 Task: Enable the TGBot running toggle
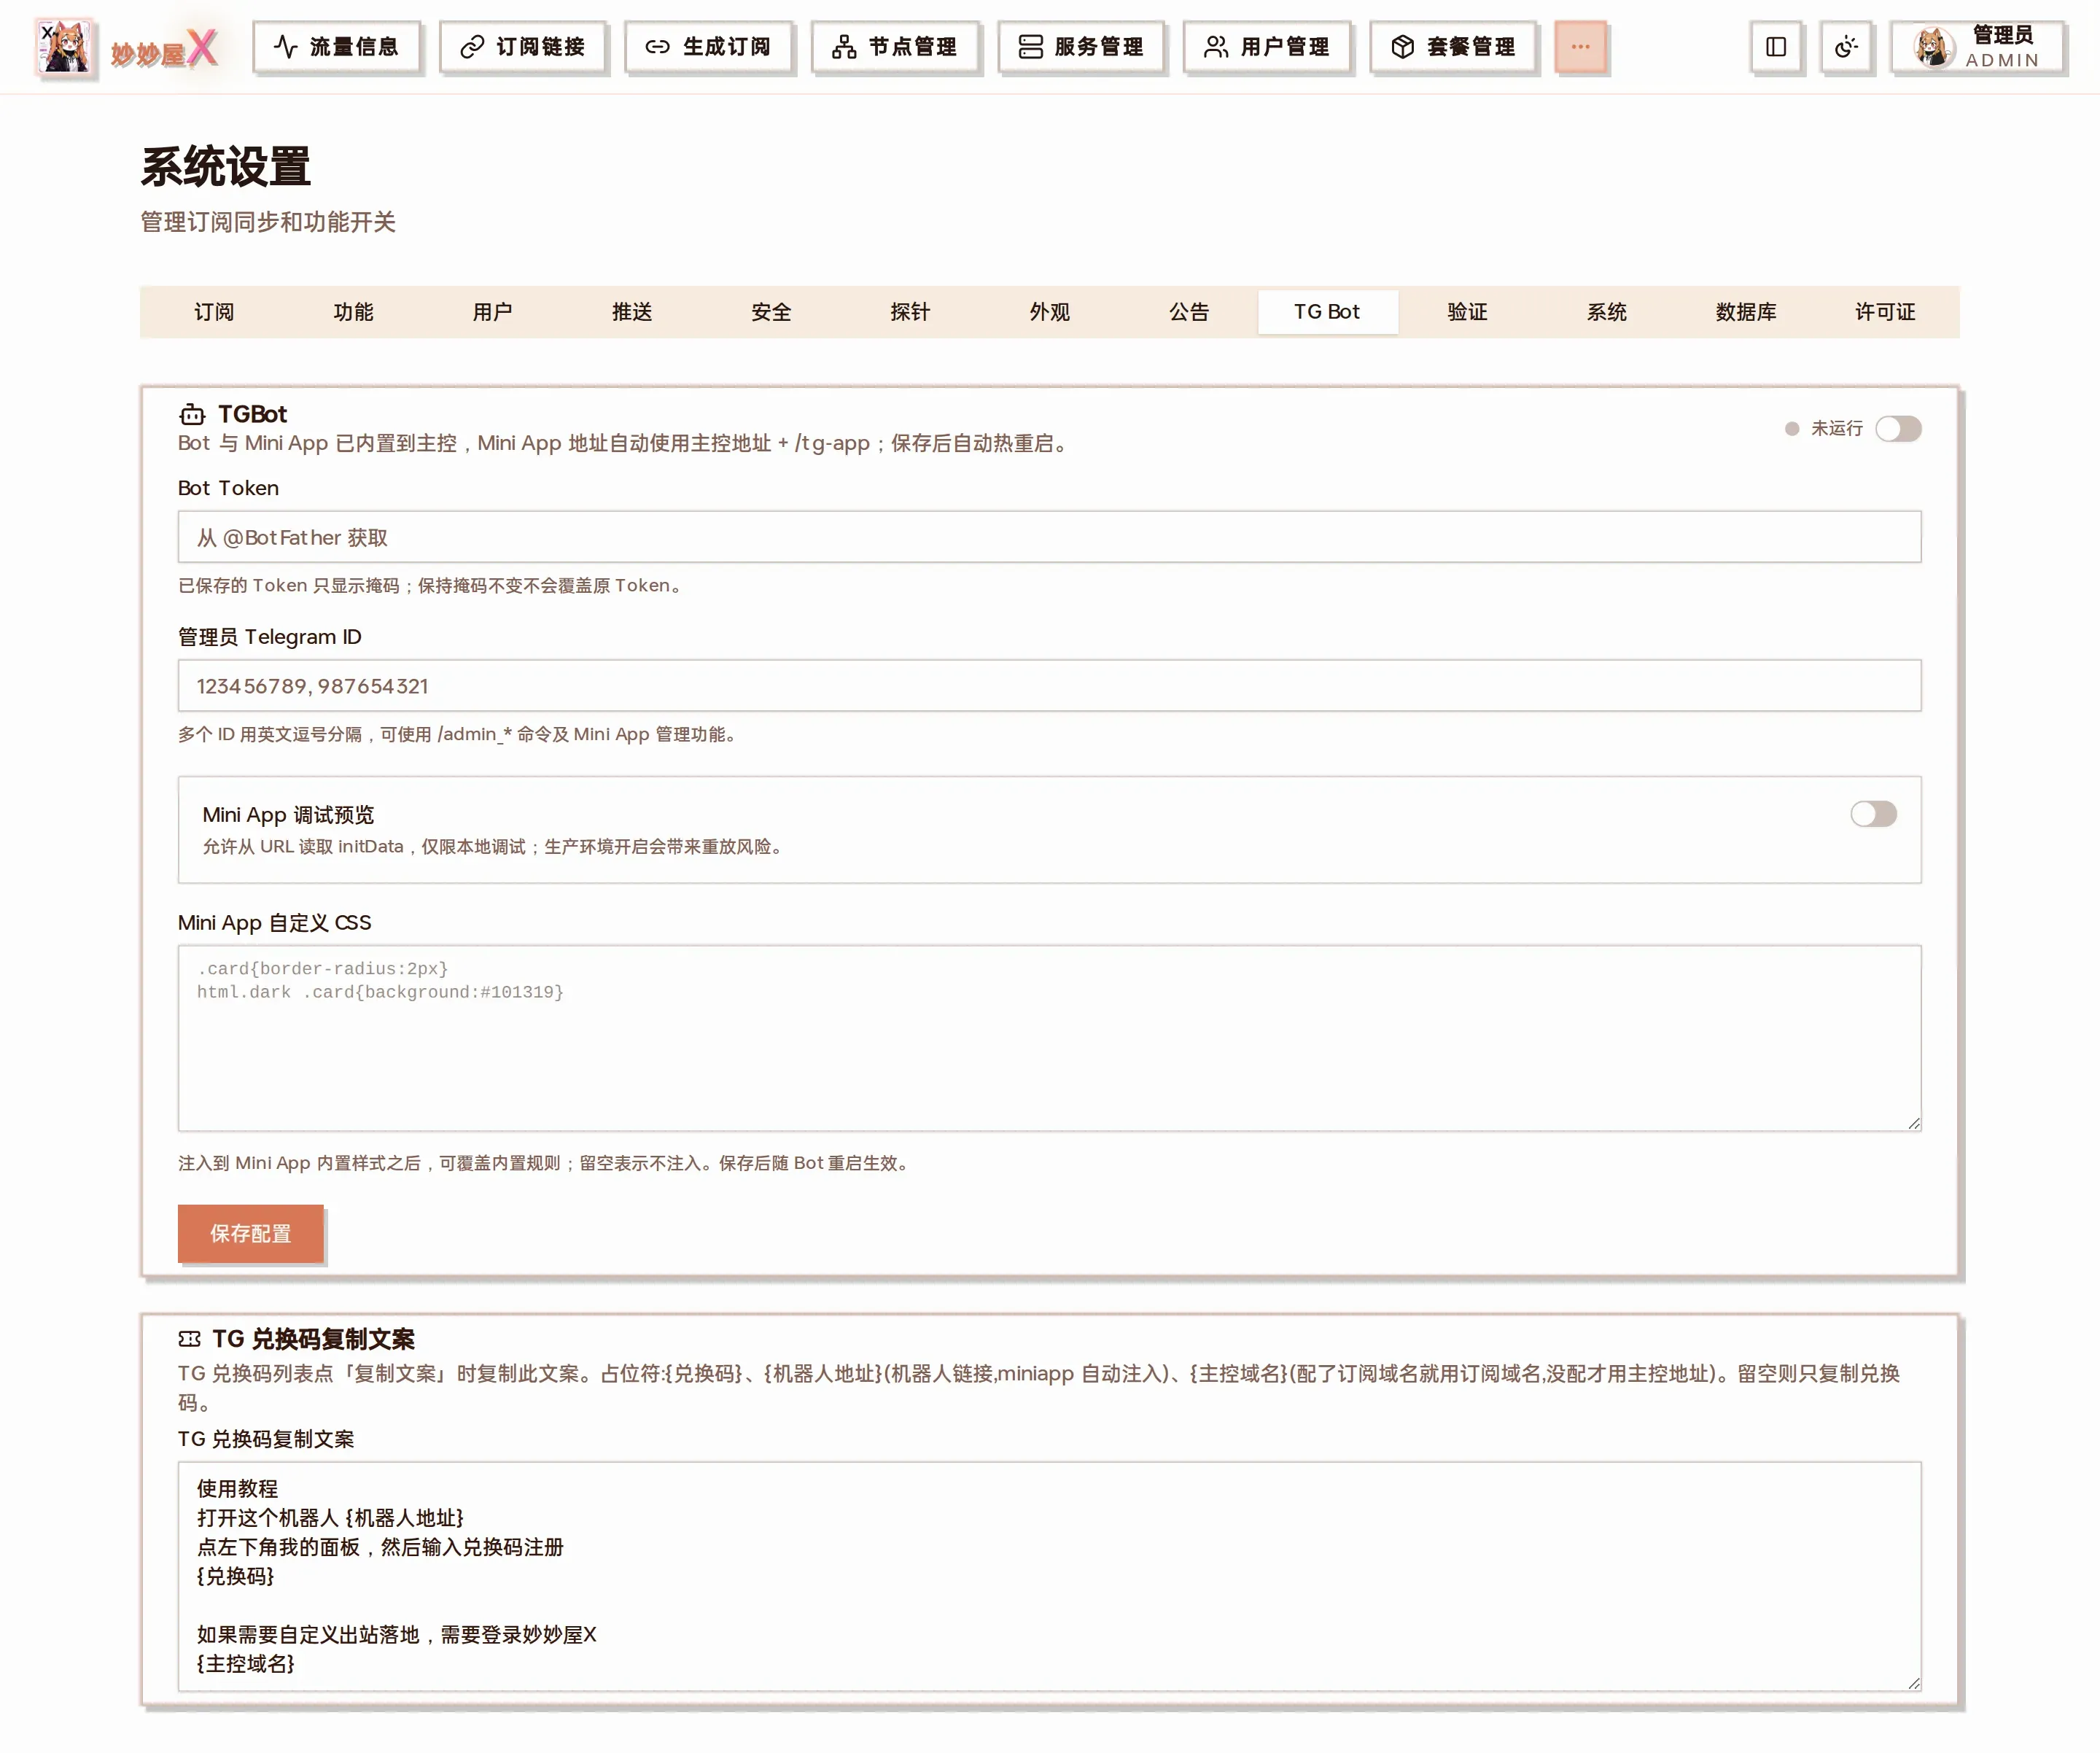(1898, 429)
